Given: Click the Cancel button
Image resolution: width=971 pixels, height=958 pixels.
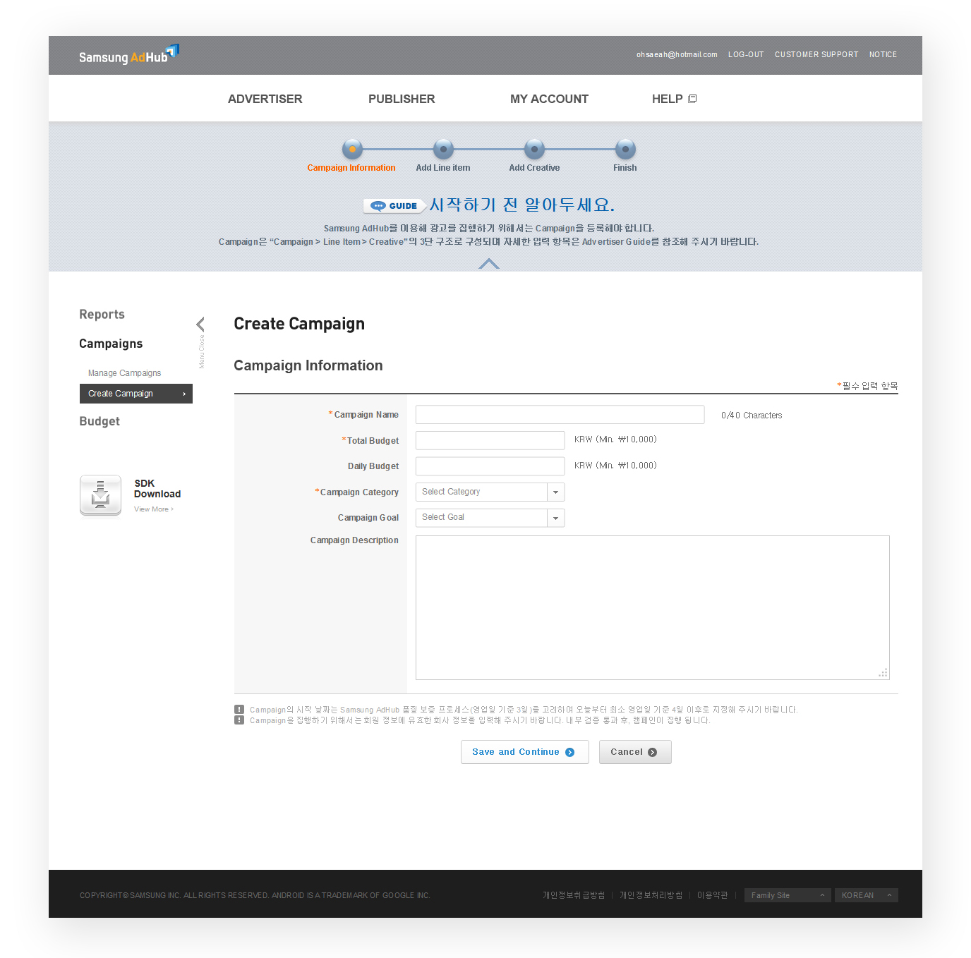Looking at the screenshot, I should [x=635, y=752].
